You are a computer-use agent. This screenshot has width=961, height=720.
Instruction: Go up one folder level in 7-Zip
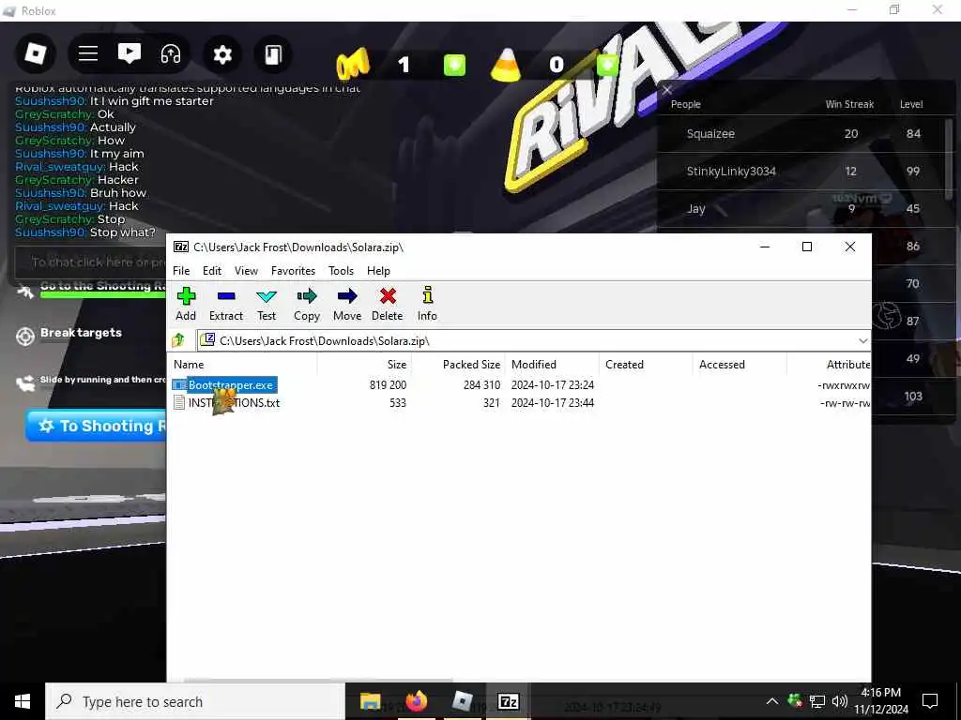click(x=179, y=339)
